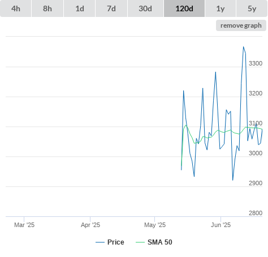The height and width of the screenshot is (257, 268).
Task: Click the Apr '25 axis tick label
Action: point(90,225)
